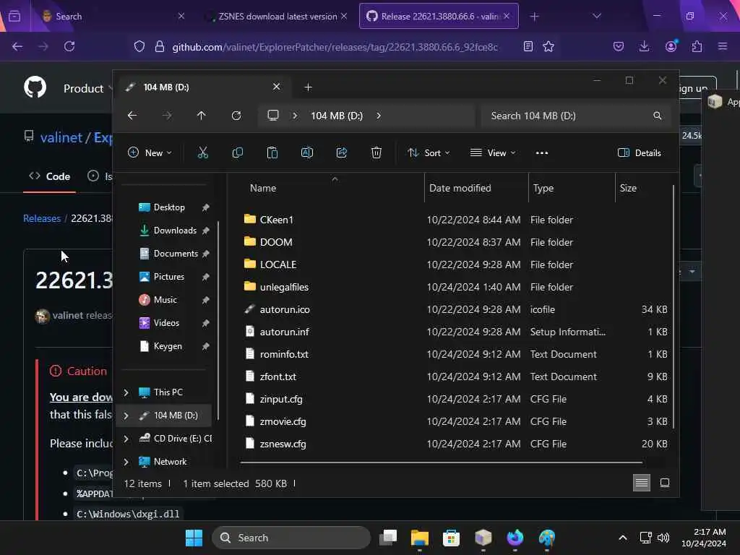Viewport: 740px width, 555px height.
Task: Open the Code tab on the GitHub page
Action: 50,176
